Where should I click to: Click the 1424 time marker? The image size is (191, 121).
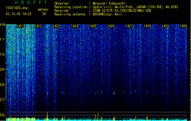tap(75, 26)
